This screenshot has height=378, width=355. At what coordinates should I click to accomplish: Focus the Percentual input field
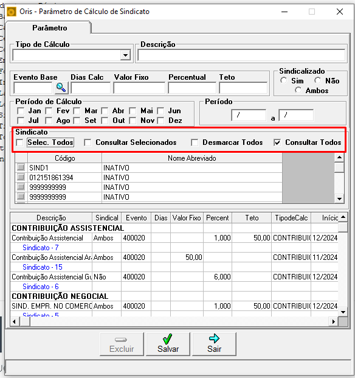pos(192,88)
